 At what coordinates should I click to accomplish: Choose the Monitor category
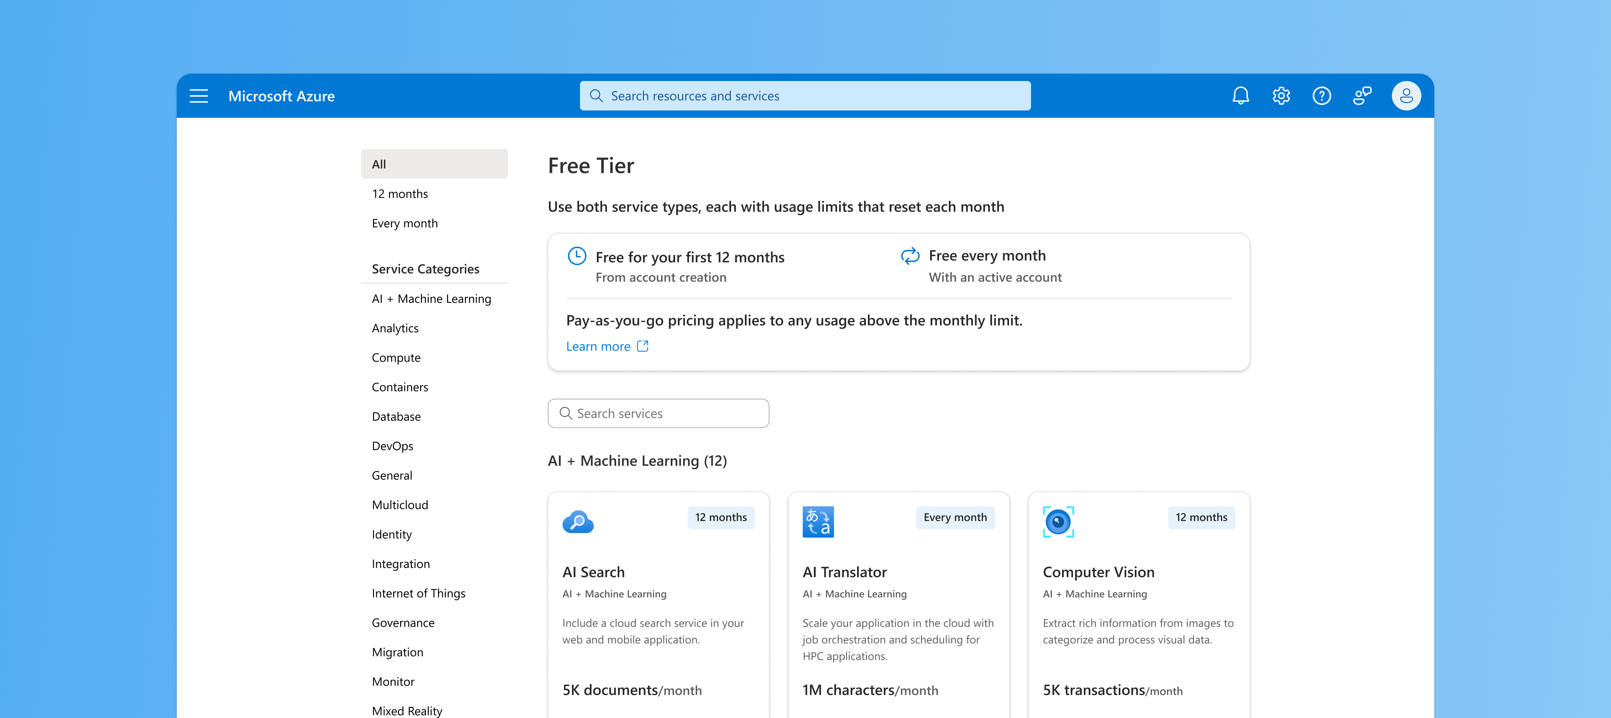[x=393, y=681]
